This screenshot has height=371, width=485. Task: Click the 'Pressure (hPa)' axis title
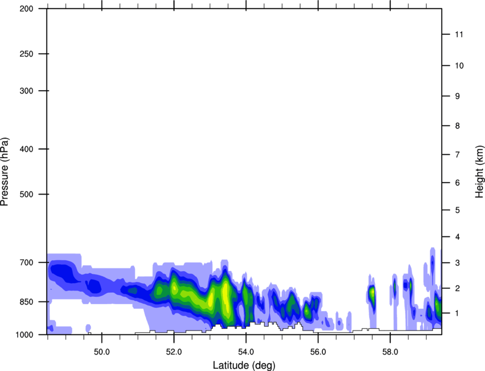(5, 171)
